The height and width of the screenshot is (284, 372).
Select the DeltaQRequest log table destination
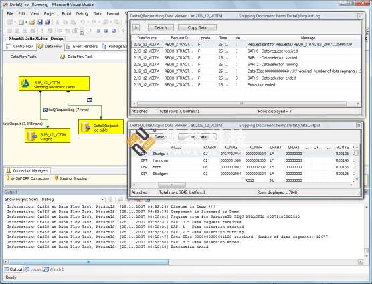101,127
